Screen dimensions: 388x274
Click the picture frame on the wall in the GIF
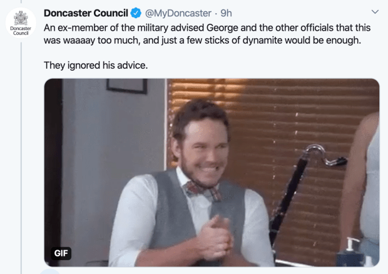click(126, 86)
